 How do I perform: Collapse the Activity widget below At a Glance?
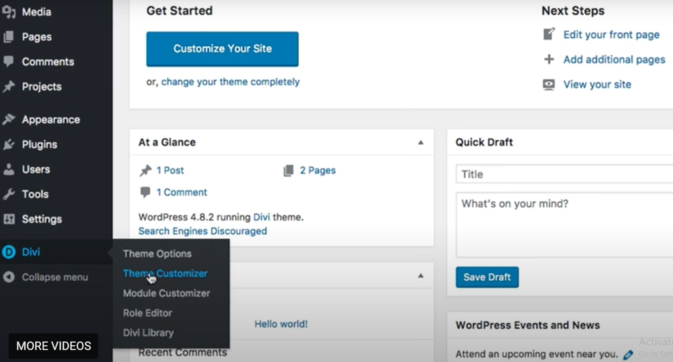(x=421, y=276)
